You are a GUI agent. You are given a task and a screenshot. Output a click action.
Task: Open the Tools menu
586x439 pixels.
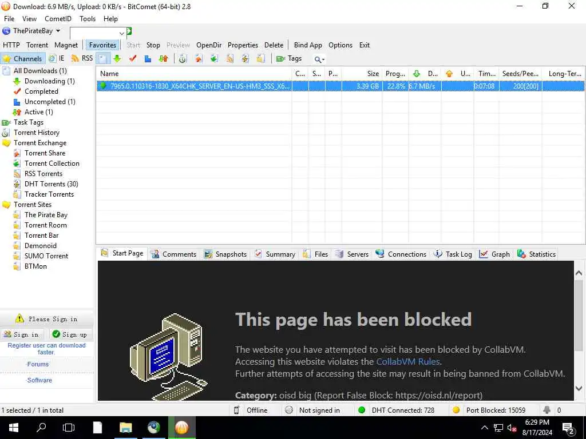[88, 19]
